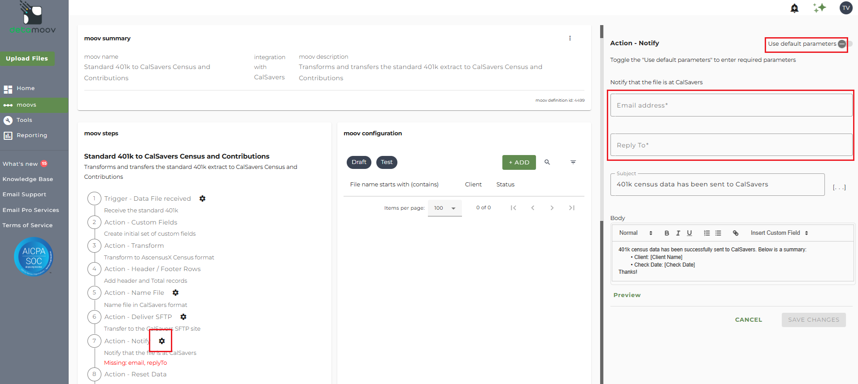Select step 2 Action - Custom Fields
858x384 pixels.
tap(141, 222)
